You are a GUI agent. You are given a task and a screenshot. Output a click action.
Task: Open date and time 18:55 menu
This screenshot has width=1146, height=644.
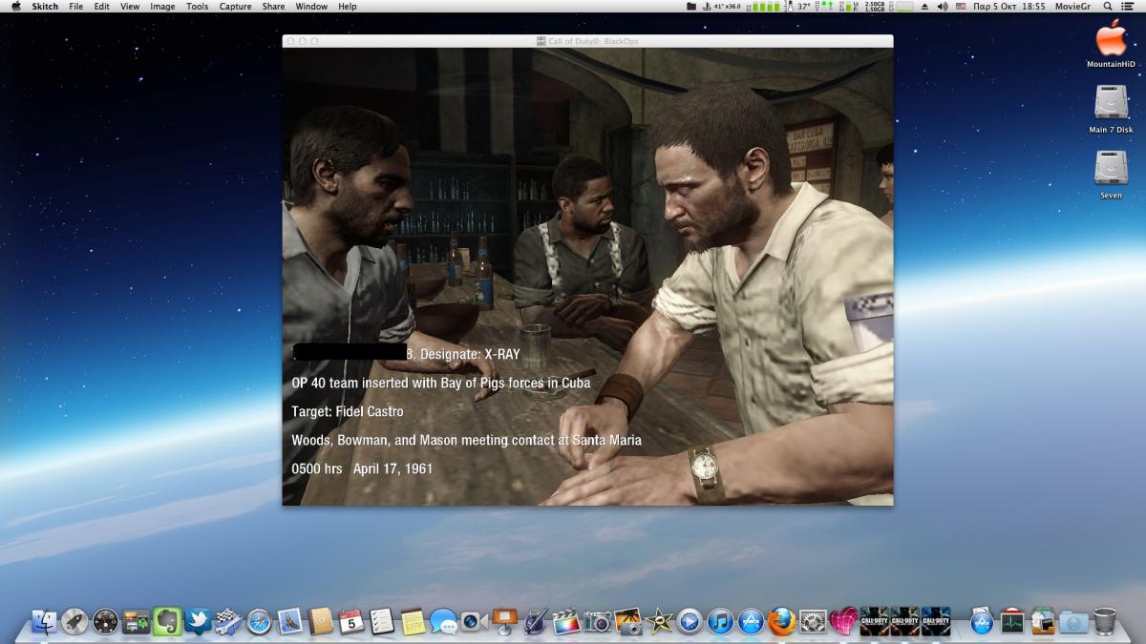click(1009, 6)
